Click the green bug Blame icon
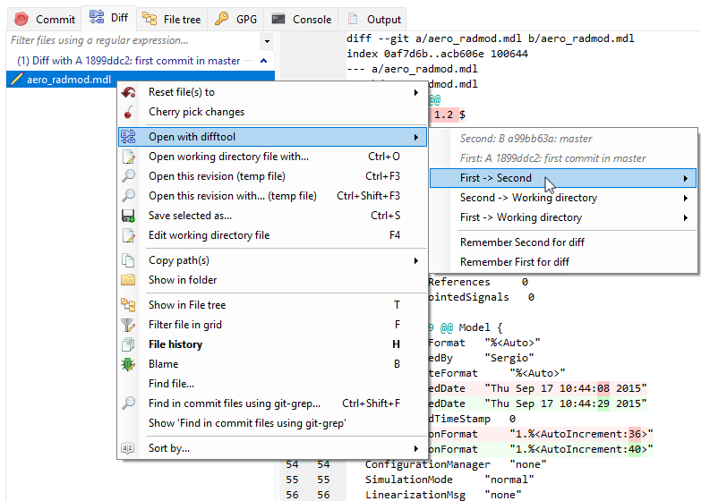The height and width of the screenshot is (501, 701). pos(128,364)
